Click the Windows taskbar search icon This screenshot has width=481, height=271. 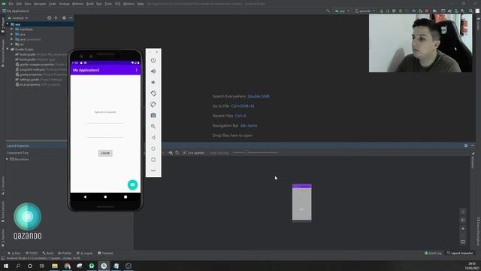point(18,266)
